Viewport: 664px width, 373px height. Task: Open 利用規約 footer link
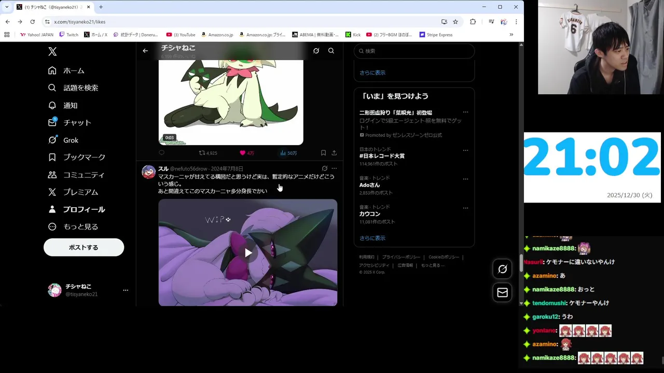(367, 257)
